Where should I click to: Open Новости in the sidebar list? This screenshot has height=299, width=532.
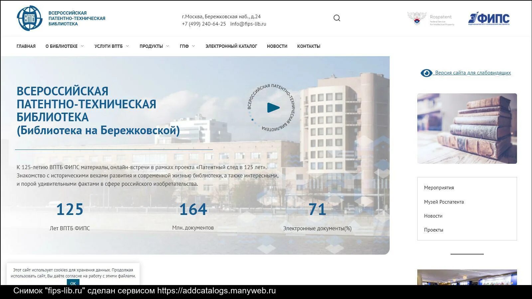point(433,216)
